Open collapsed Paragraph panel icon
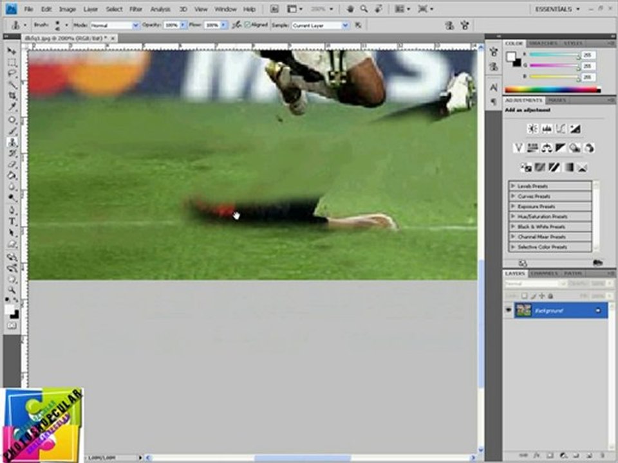This screenshot has height=463, width=618. pyautogui.click(x=494, y=102)
